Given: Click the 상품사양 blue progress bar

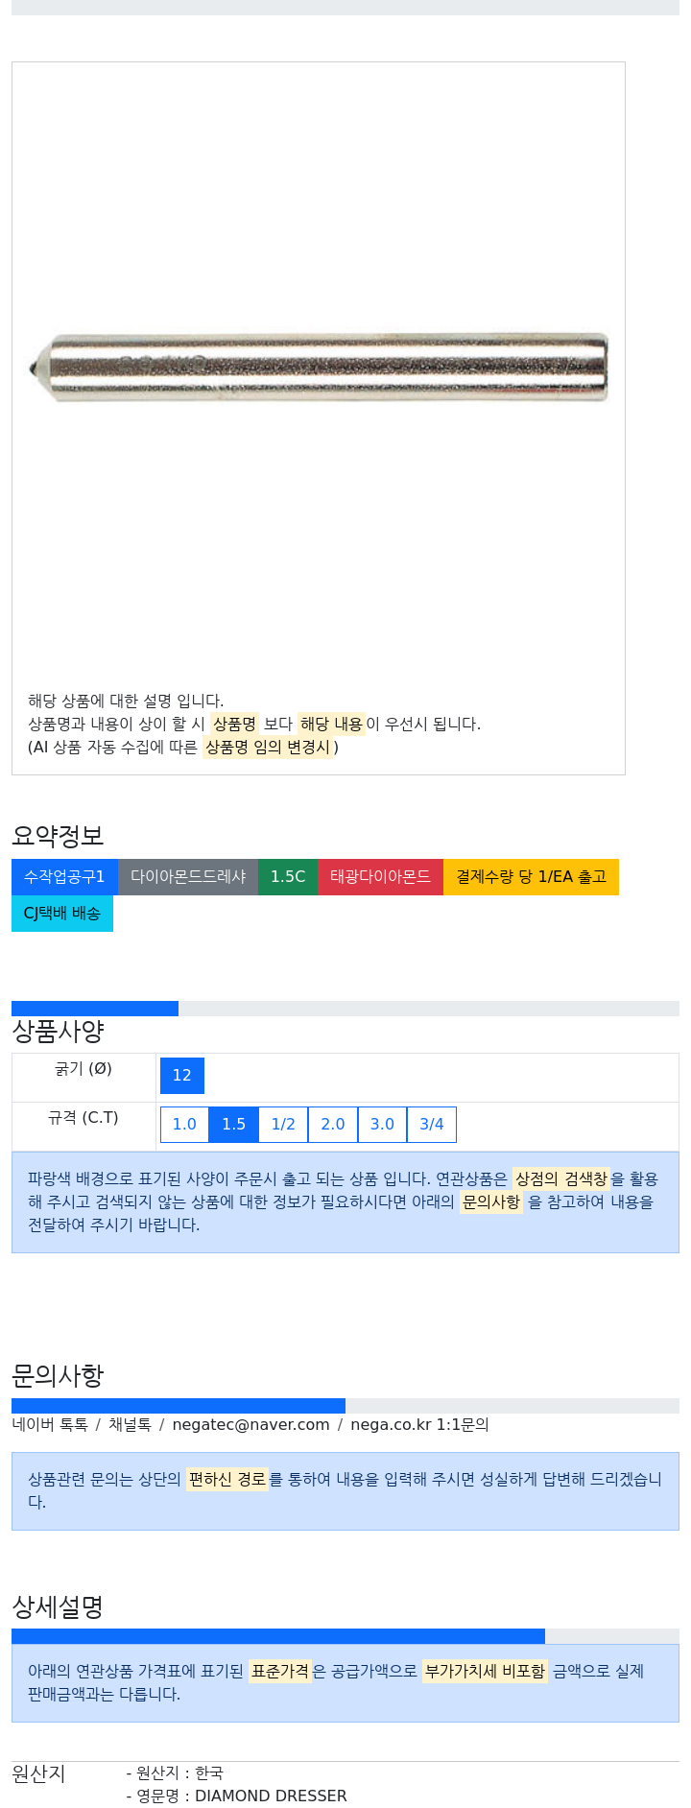Looking at the screenshot, I should coord(95,1009).
